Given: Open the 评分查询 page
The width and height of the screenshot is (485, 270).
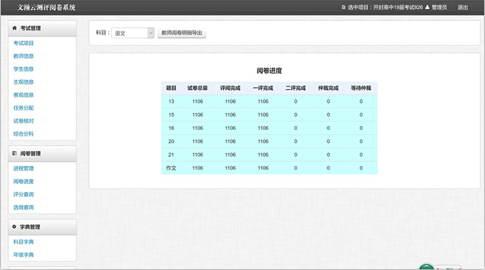Looking at the screenshot, I should [x=24, y=194].
